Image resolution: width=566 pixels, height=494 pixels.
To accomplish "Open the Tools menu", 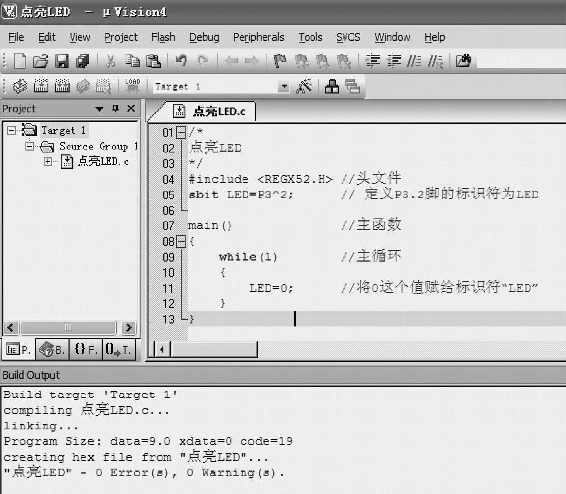I will pyautogui.click(x=310, y=37).
